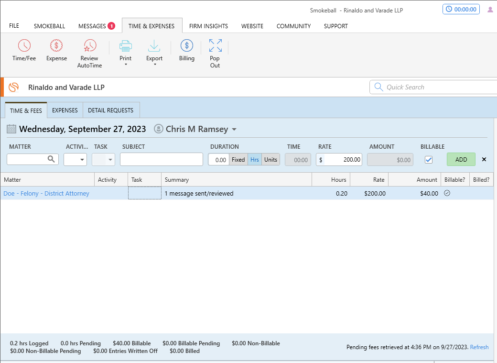Click the timer showing 00:00:00
The image size is (497, 363).
[x=461, y=9]
